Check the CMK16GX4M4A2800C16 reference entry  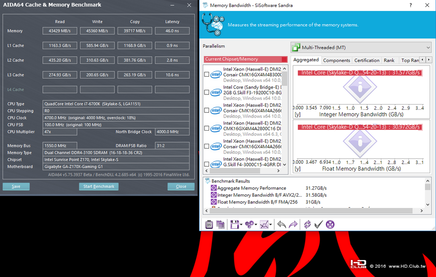click(x=207, y=129)
